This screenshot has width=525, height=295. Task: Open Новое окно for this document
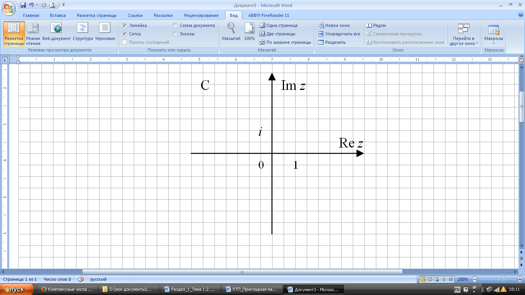coord(334,25)
